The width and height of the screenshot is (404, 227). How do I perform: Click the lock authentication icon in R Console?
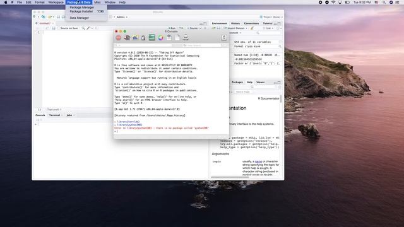pyautogui.click(x=143, y=38)
